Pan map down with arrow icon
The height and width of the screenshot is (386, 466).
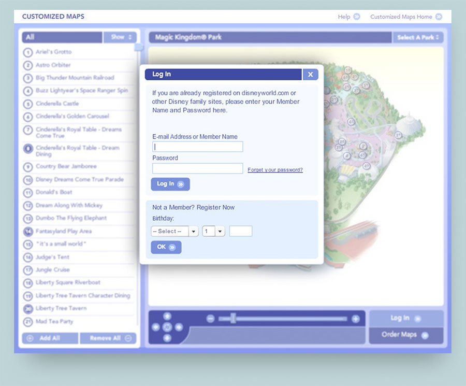pyautogui.click(x=167, y=338)
